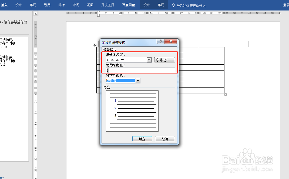Switch to the 插入 ribbon tab
Image resolution: width=289 pixels, height=179 pixels.
pos(5,5)
